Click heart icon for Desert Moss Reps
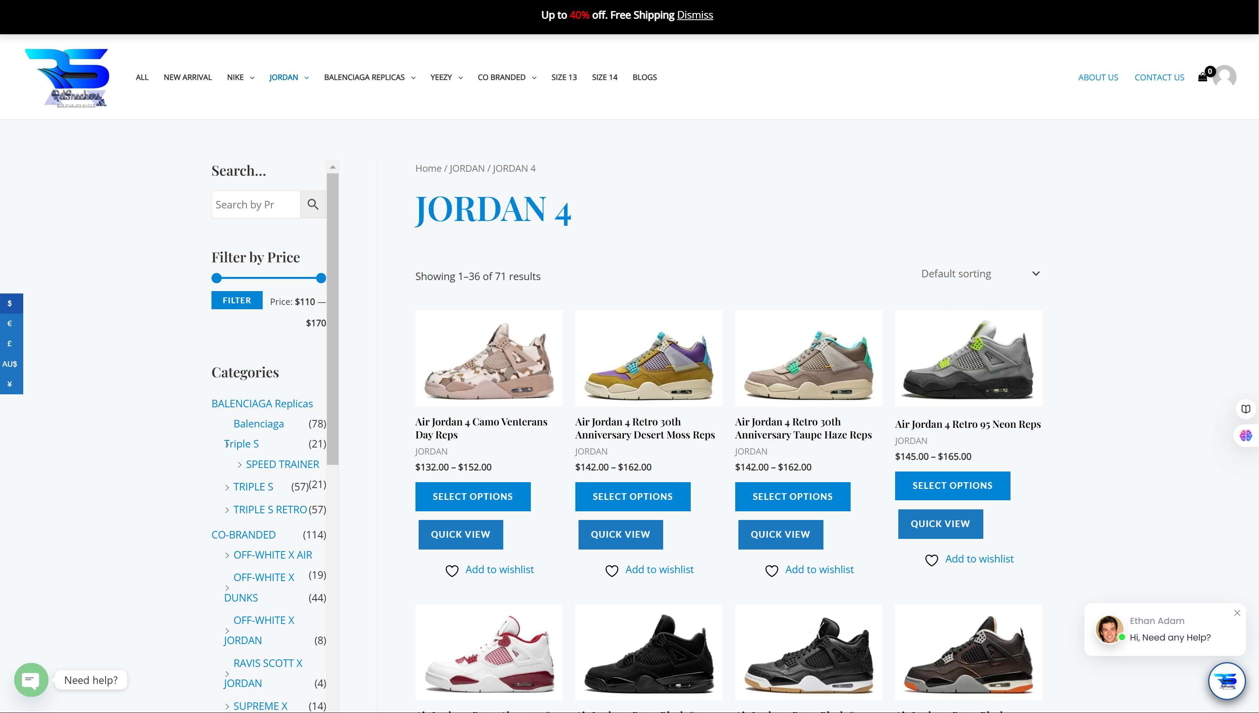The height and width of the screenshot is (713, 1259). (x=612, y=570)
